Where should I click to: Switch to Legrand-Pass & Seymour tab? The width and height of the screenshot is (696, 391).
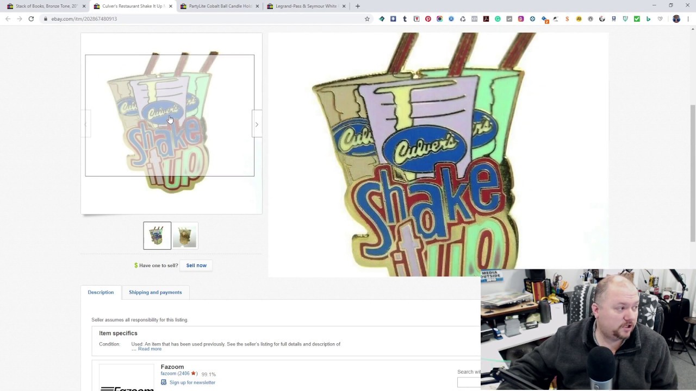pos(306,6)
